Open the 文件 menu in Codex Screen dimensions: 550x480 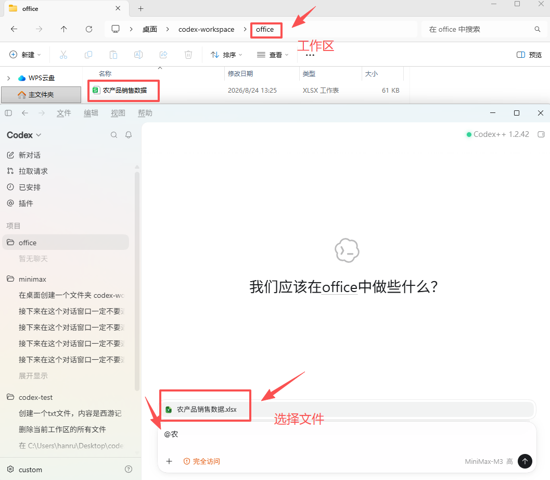coord(64,113)
